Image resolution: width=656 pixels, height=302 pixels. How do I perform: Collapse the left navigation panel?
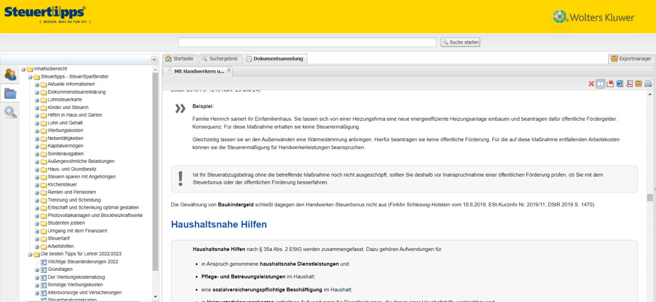(154, 59)
